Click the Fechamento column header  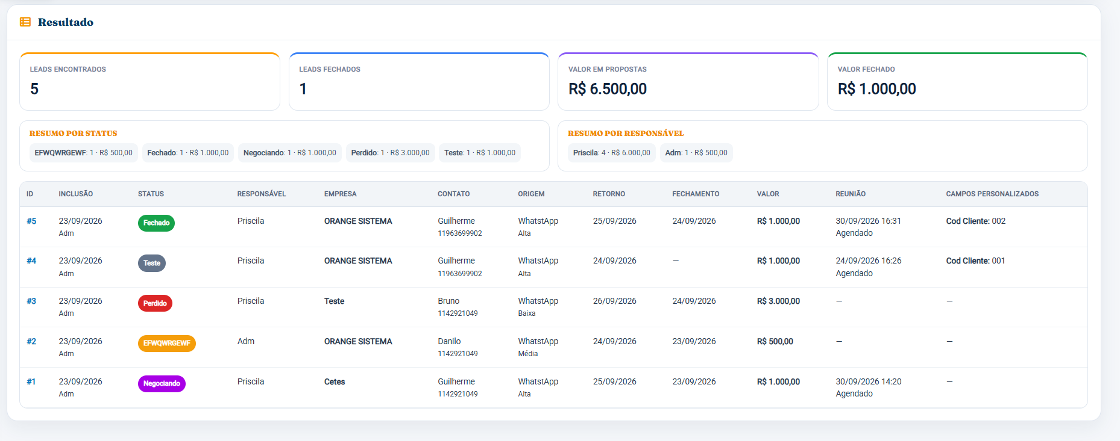coord(696,194)
